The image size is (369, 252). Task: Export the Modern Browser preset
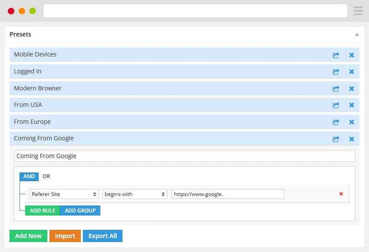pos(336,89)
